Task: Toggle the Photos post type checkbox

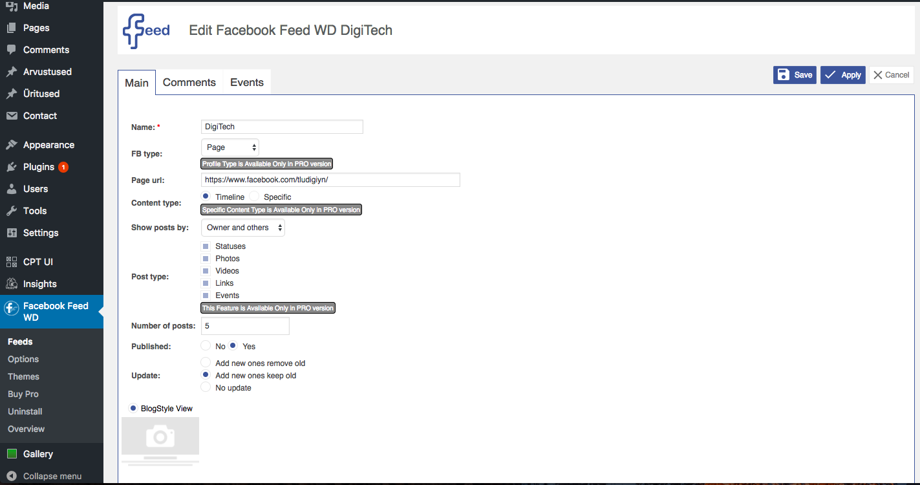Action: point(206,259)
